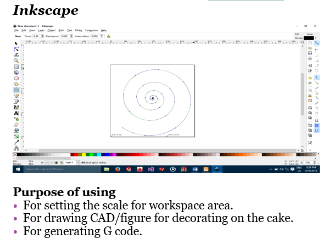335x244 pixels.
Task: Click the no-paint X swatch
Action: tap(15, 154)
